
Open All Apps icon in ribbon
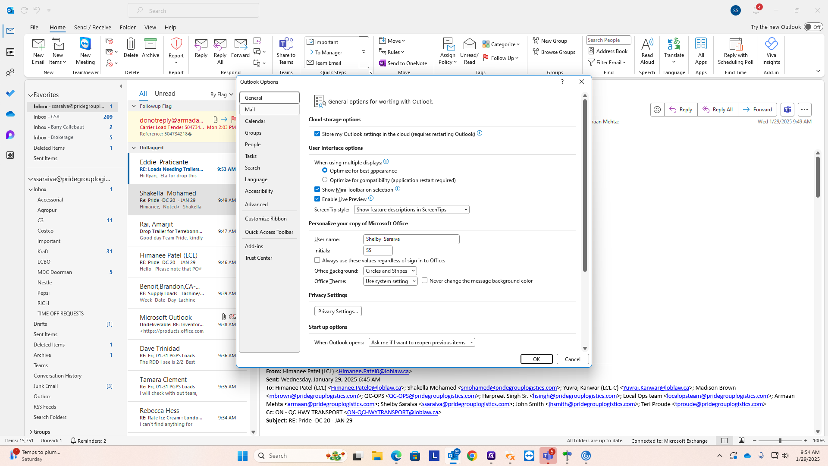[x=701, y=44]
